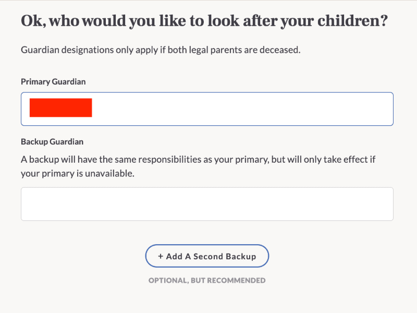Click the plus icon on Add Second Backup

(161, 257)
